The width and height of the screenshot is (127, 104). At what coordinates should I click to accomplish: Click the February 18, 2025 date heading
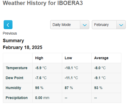click(x=22, y=47)
